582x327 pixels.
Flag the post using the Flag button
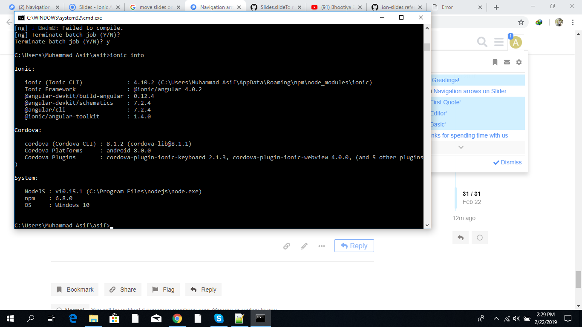point(163,290)
